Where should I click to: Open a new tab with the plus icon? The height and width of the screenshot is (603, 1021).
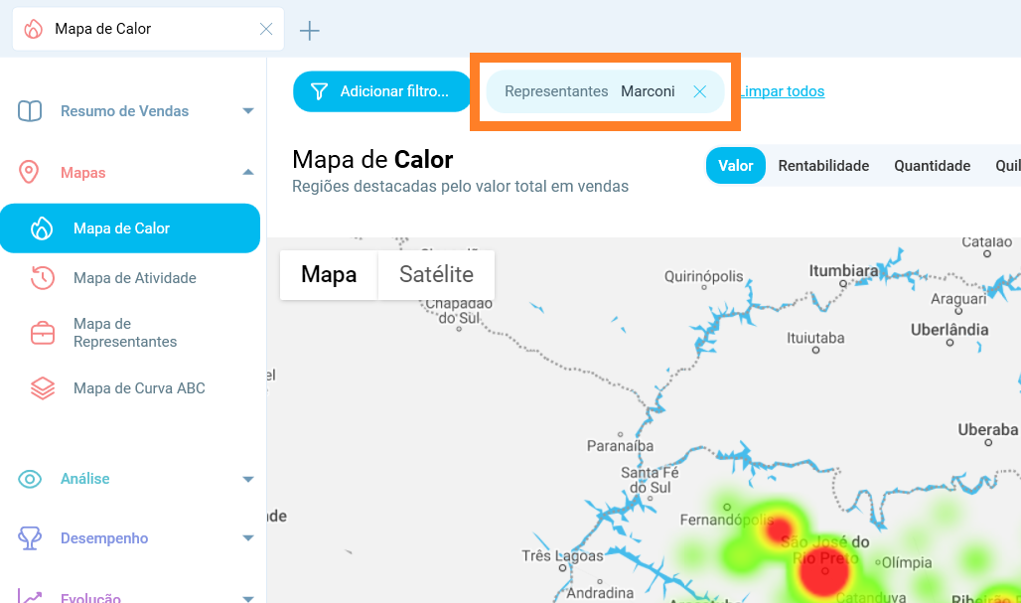click(309, 30)
